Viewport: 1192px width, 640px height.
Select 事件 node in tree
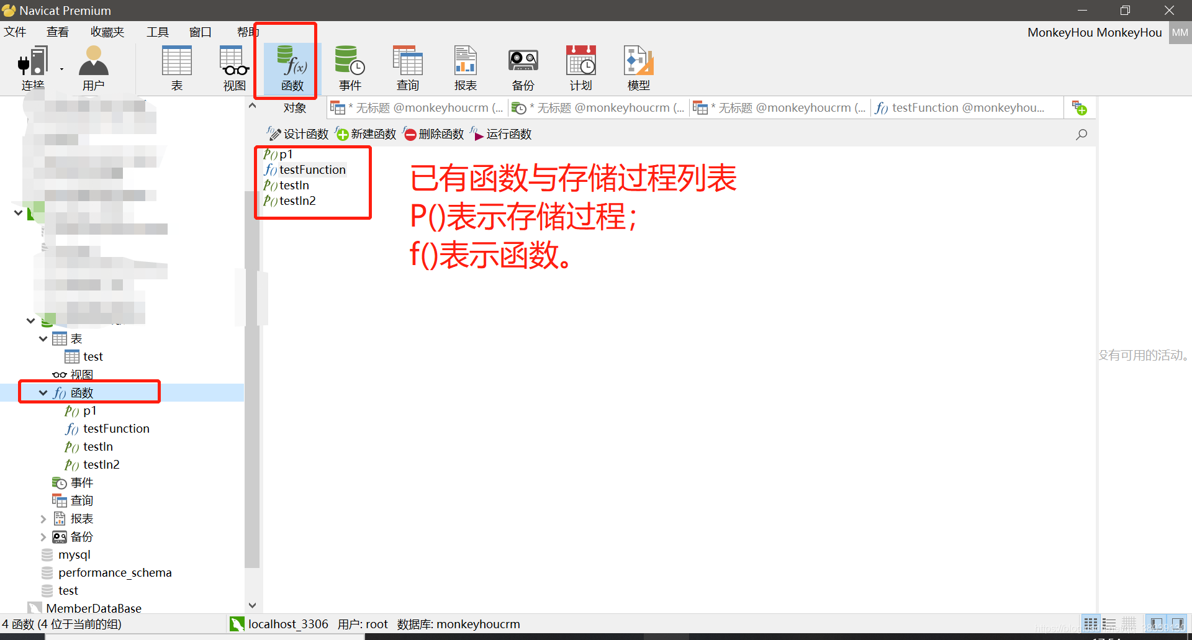pos(73,483)
